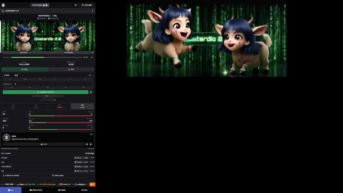343x193 pixels.
Task: Open trending token #4 Jellybean
Action: point(80,184)
